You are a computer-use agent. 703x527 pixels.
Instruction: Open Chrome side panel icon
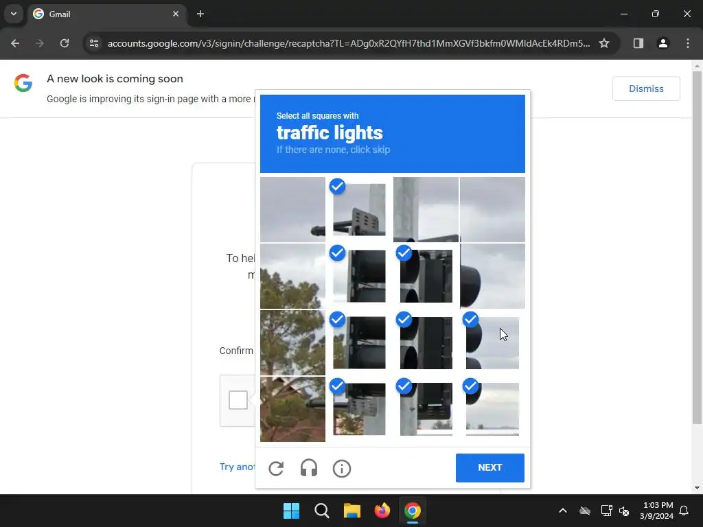[638, 43]
